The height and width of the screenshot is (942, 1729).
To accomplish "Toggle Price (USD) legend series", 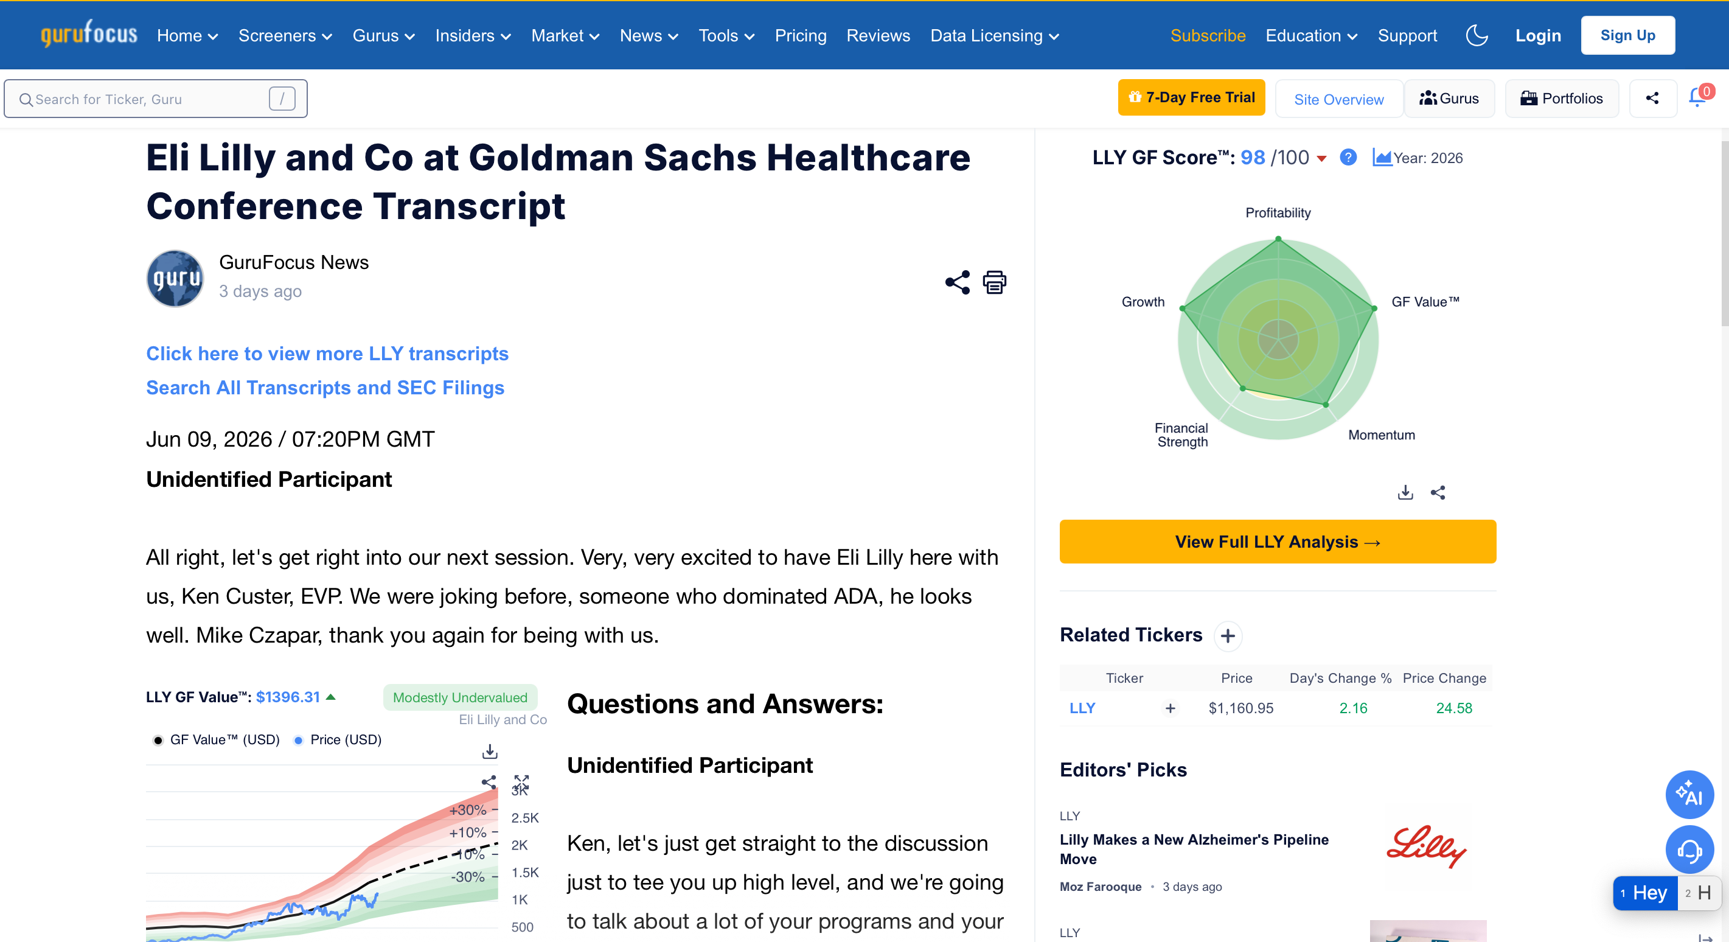I will 338,739.
